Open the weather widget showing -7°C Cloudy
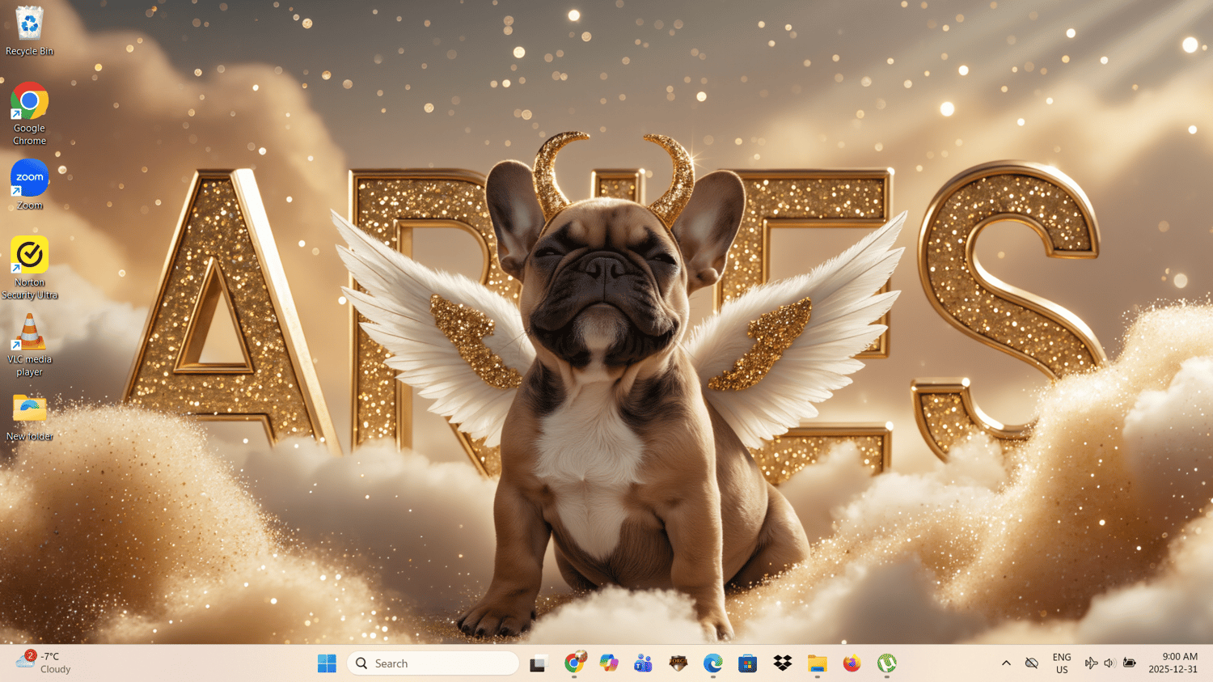 coord(44,663)
